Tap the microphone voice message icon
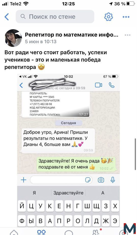This screenshot has height=235, width=137. 113,180
